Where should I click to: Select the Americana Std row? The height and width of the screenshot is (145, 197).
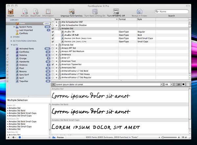(120, 68)
